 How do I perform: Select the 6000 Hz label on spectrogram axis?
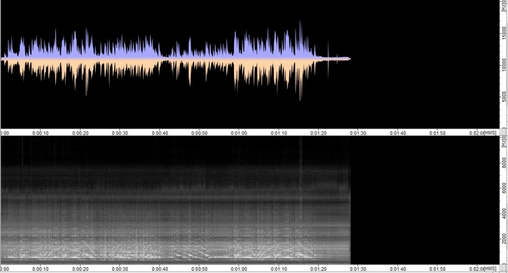click(x=504, y=189)
